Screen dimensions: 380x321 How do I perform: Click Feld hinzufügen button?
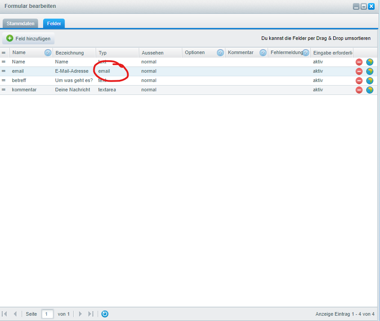coord(28,39)
